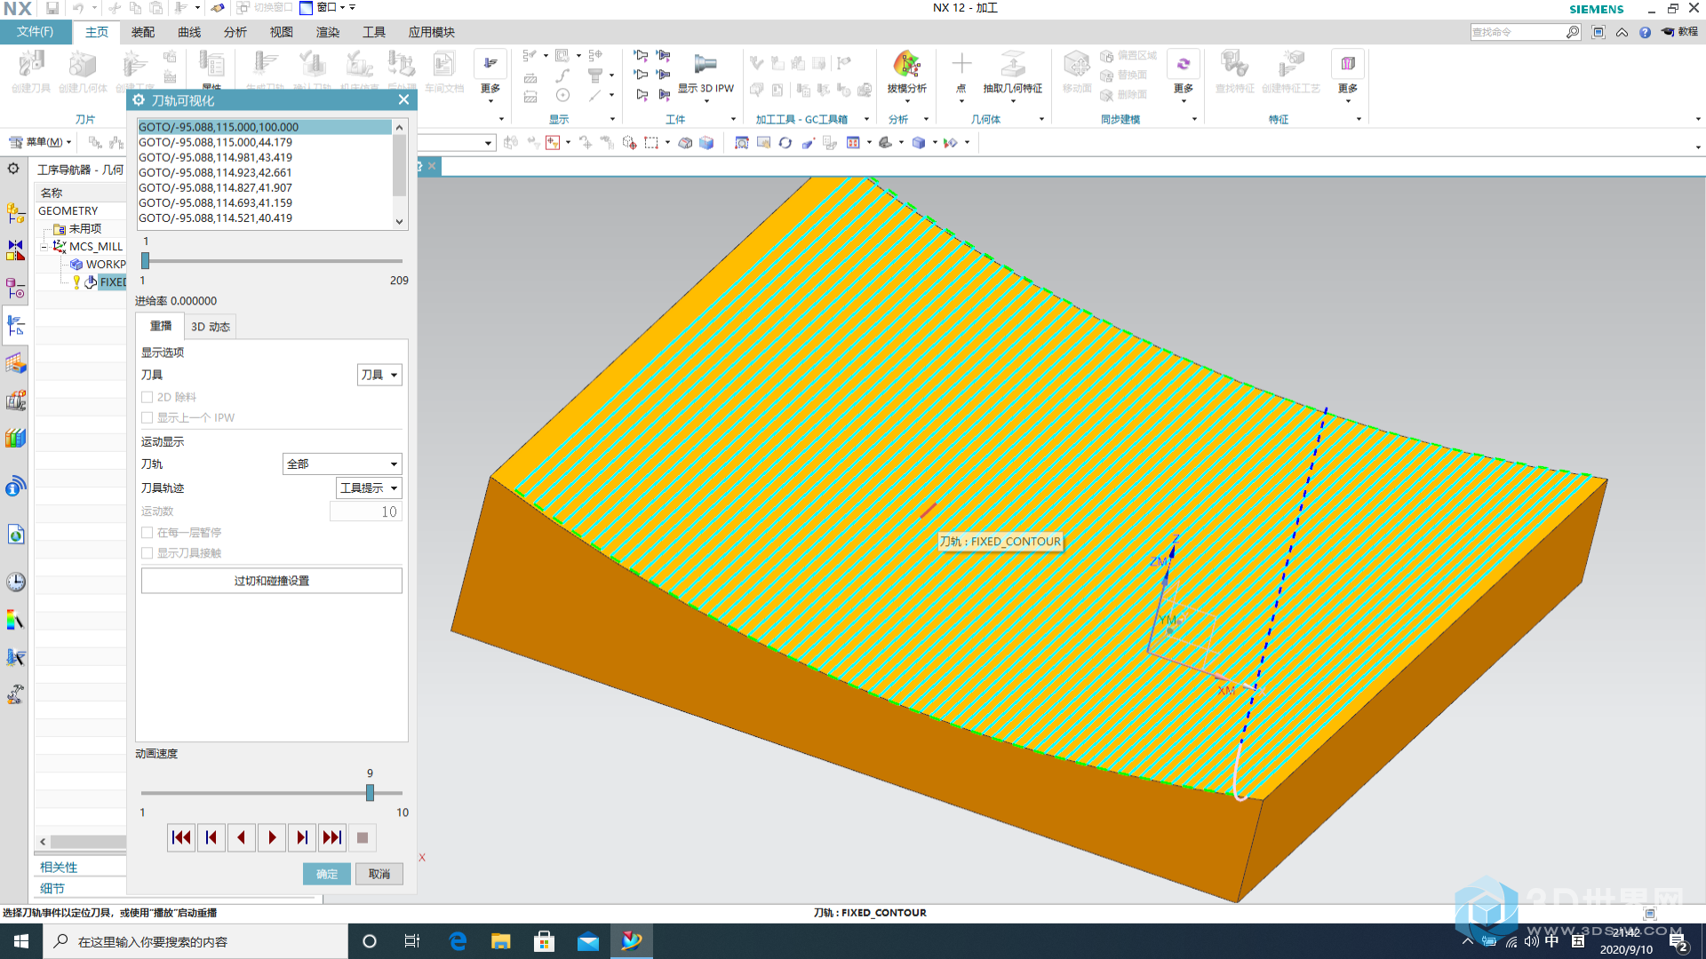The width and height of the screenshot is (1706, 959).
Task: Open the Web Browser sidebar icon
Action: click(15, 535)
